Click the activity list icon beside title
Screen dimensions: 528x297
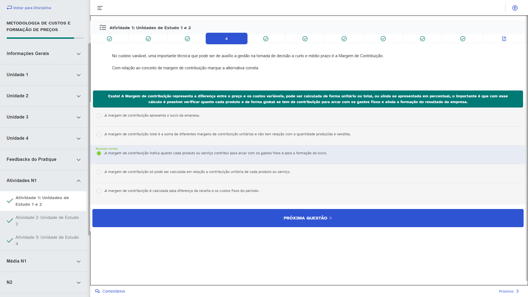point(103,28)
